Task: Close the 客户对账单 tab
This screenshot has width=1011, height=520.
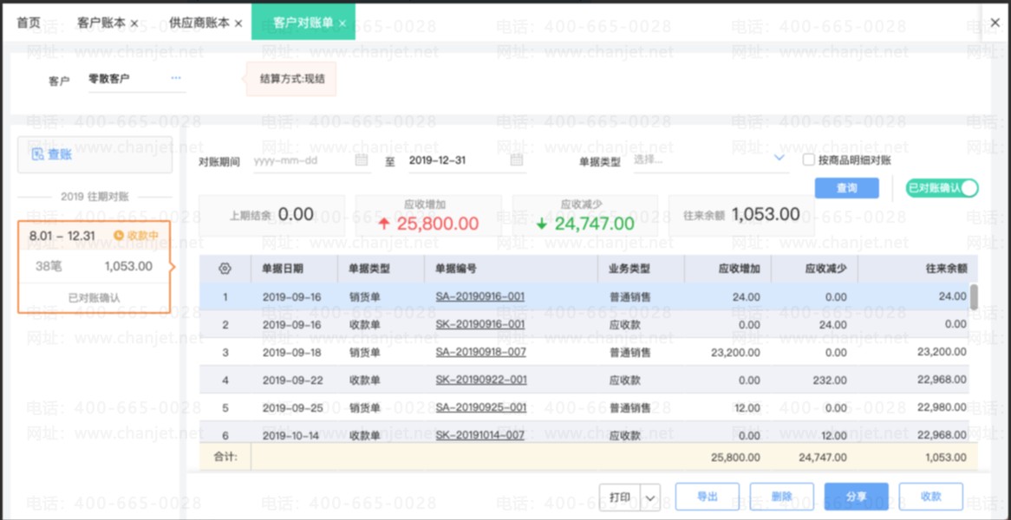Action: [x=342, y=23]
